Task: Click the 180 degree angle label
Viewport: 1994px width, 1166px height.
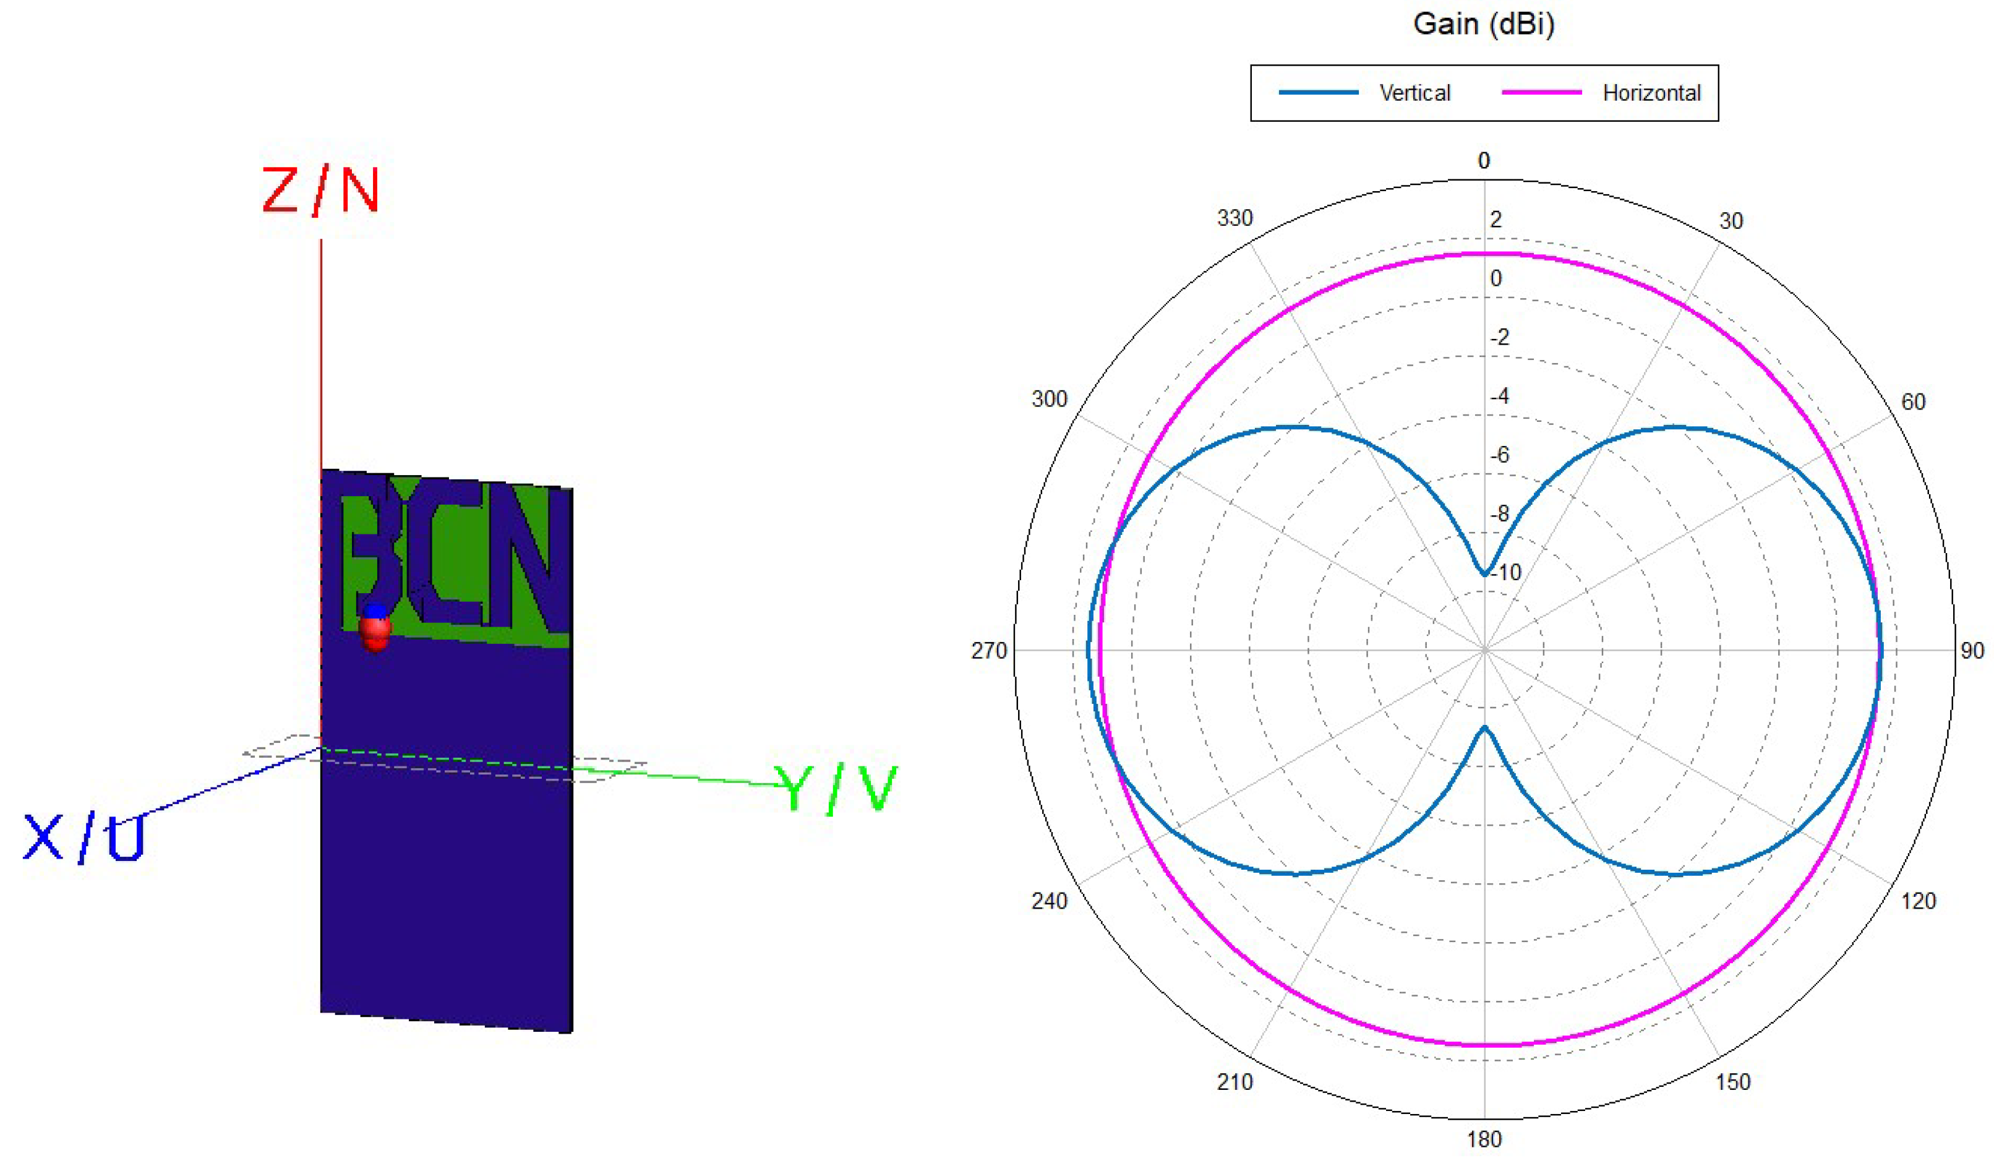Action: 1484,1139
